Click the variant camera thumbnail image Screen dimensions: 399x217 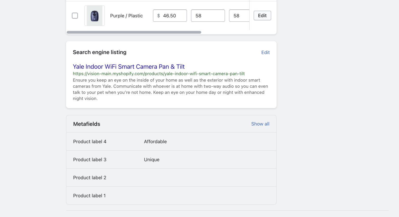(x=94, y=16)
